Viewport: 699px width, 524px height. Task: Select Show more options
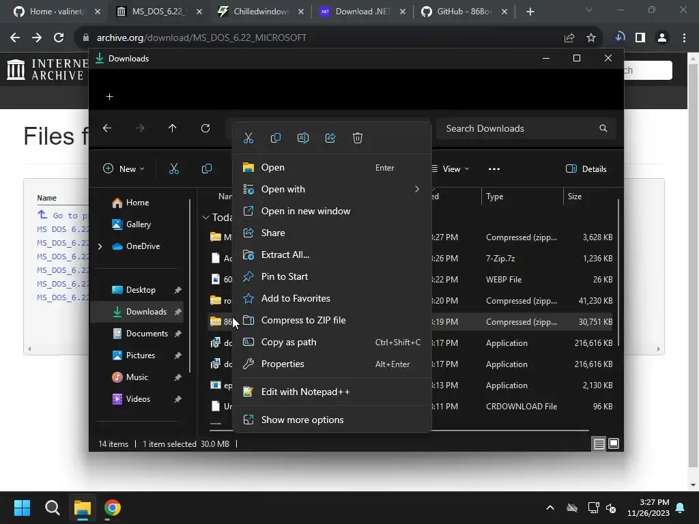332,420
